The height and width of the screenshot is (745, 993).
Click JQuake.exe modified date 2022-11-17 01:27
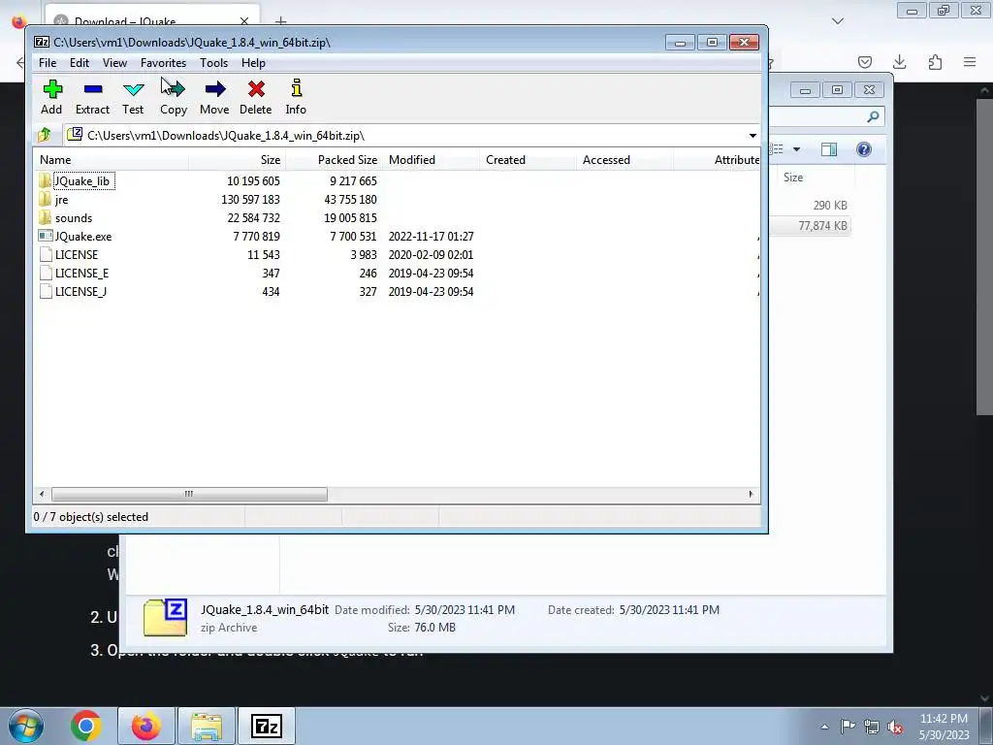432,236
